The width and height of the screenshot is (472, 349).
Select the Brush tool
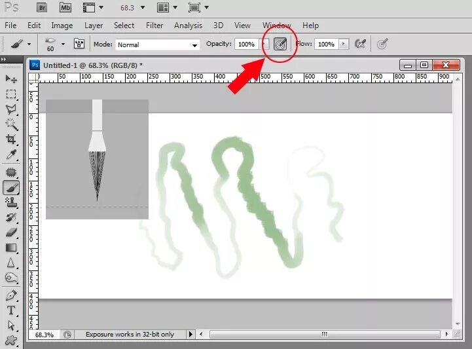(x=11, y=188)
